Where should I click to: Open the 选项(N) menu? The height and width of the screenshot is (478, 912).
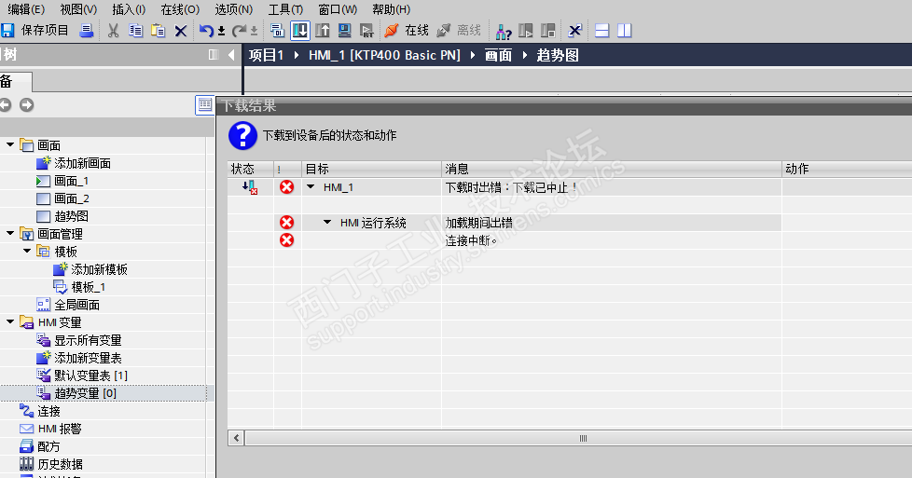[234, 9]
